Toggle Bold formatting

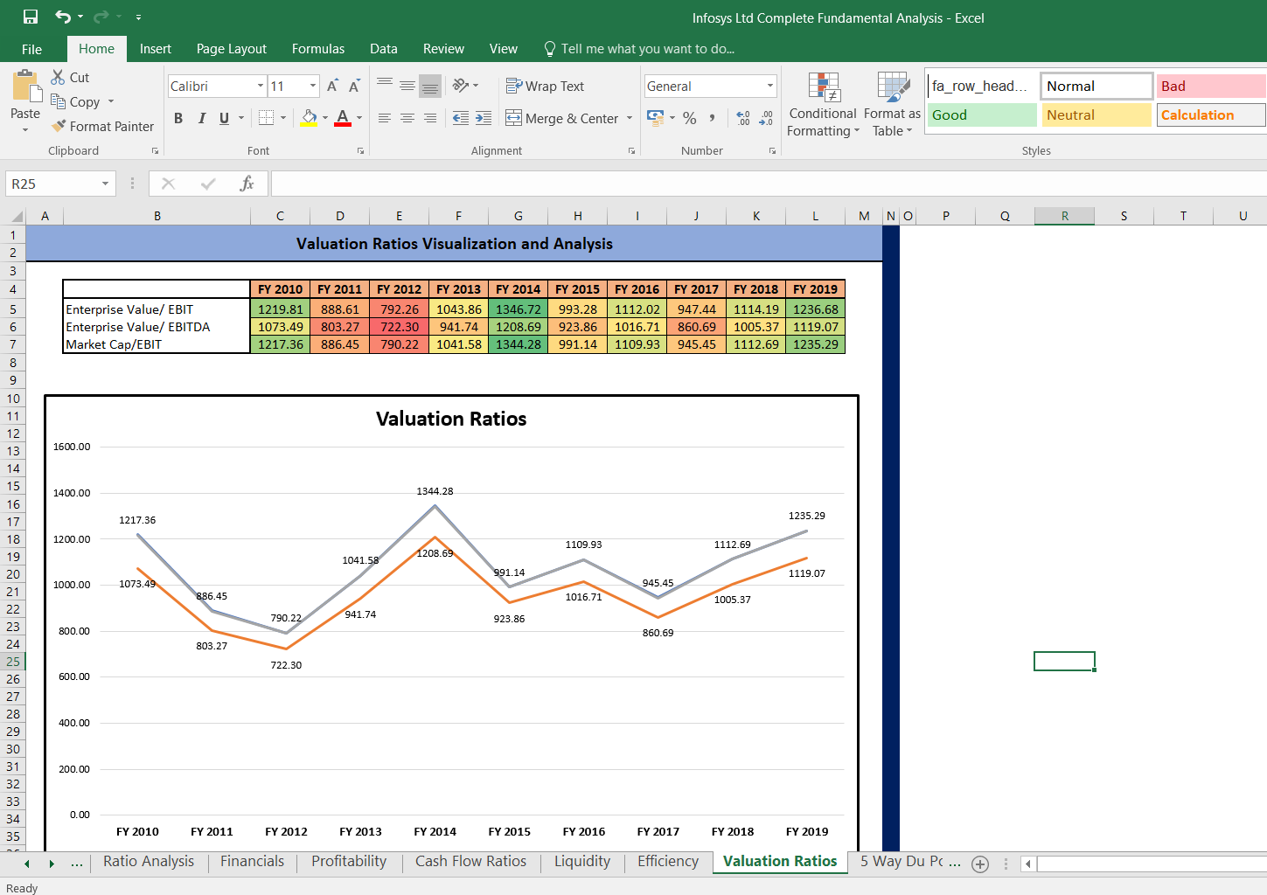point(178,118)
